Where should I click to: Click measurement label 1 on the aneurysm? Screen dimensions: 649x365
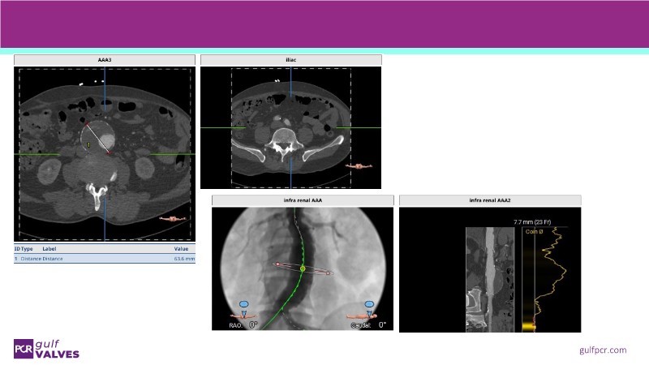(x=89, y=144)
